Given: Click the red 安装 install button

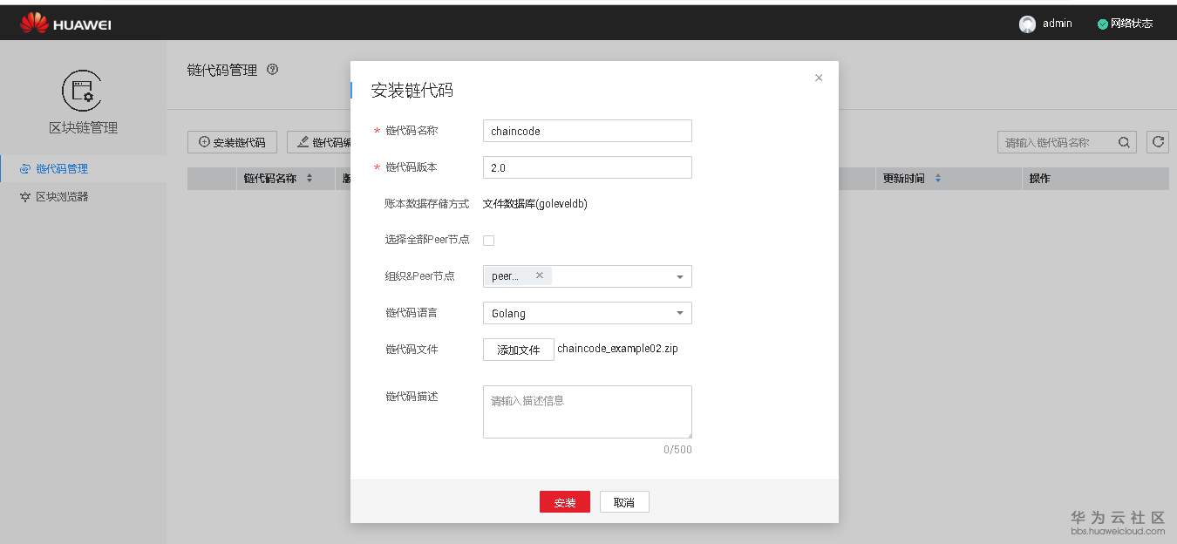Looking at the screenshot, I should (x=564, y=501).
